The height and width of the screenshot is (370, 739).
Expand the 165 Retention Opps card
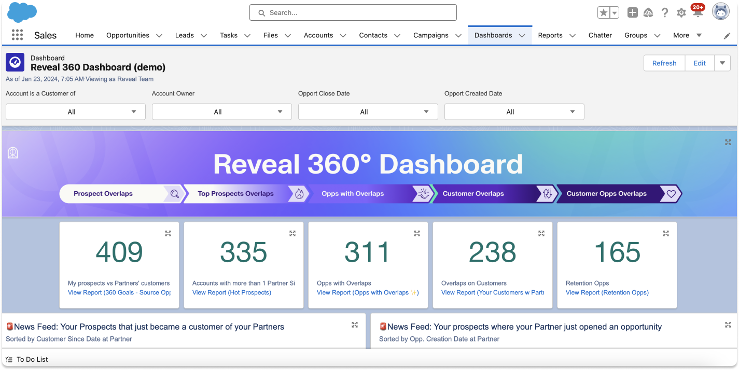pos(666,233)
